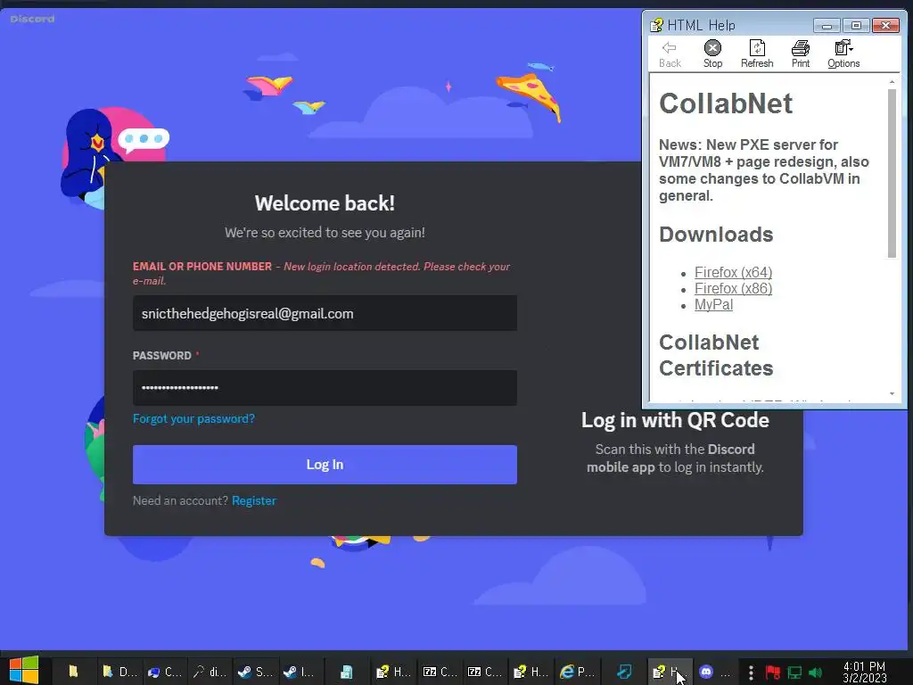Click the Register link
The image size is (913, 685).
tap(254, 501)
